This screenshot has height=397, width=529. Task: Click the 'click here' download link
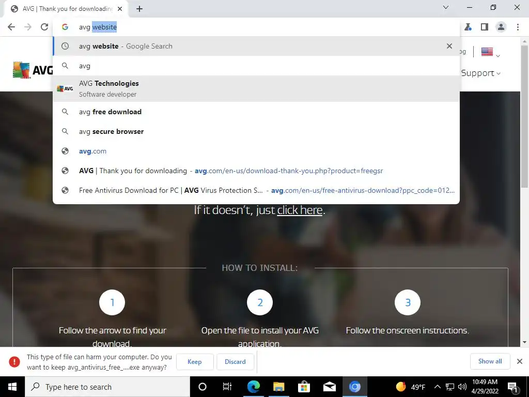[x=300, y=210]
